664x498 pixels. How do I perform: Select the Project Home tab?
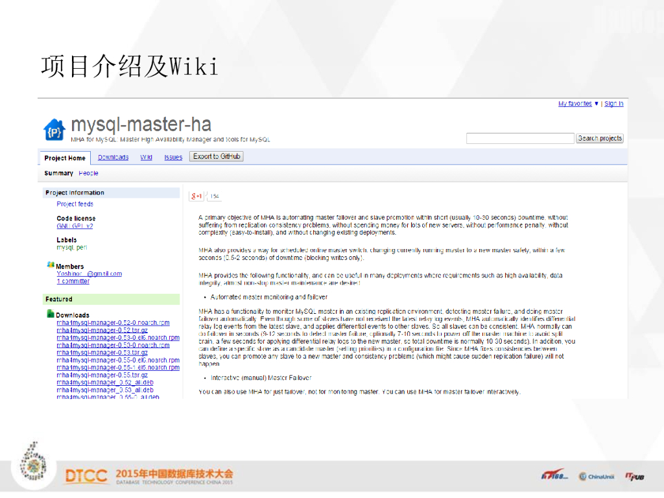pos(65,158)
